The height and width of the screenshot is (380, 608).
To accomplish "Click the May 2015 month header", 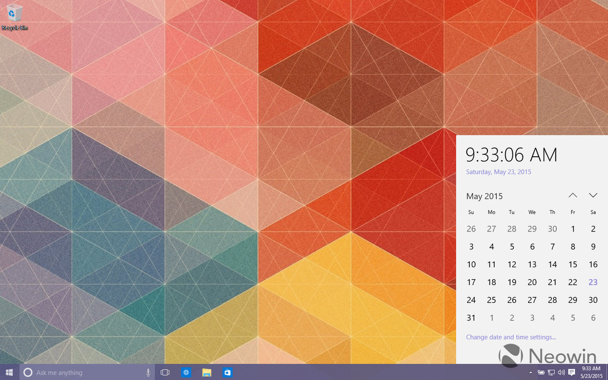I will point(484,196).
